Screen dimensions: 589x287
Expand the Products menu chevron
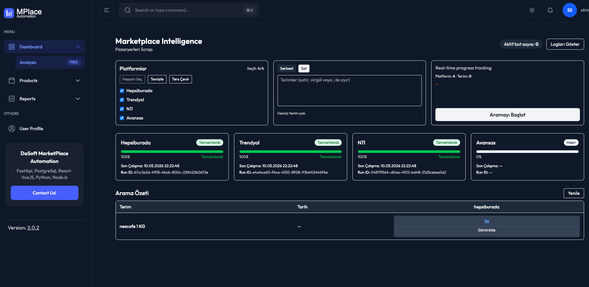point(78,81)
